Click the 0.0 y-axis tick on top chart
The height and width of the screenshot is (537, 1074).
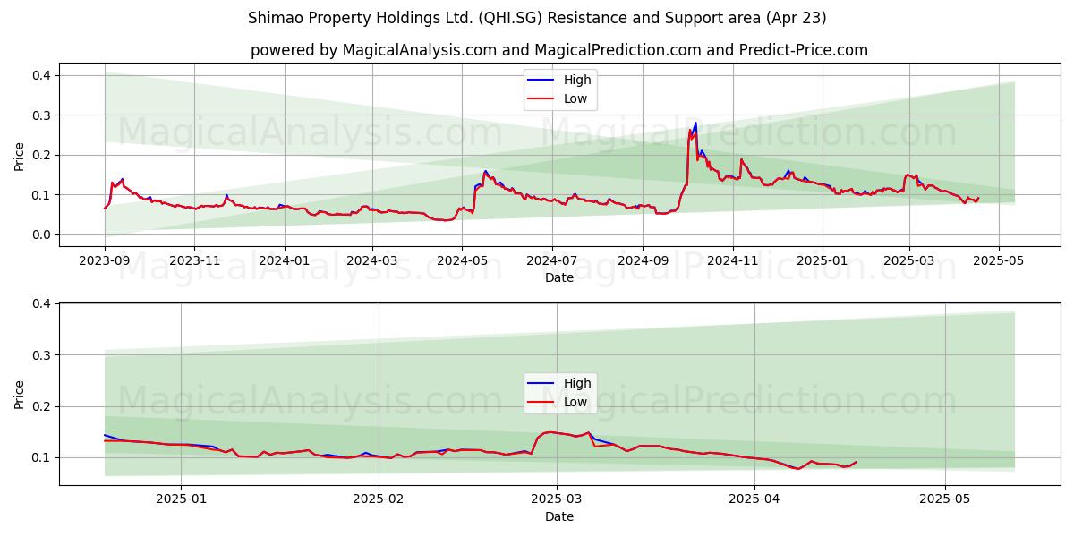[x=42, y=234]
